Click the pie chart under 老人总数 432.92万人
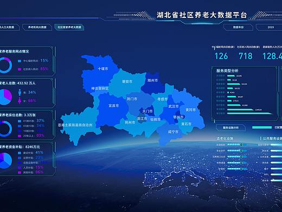 [5, 97]
